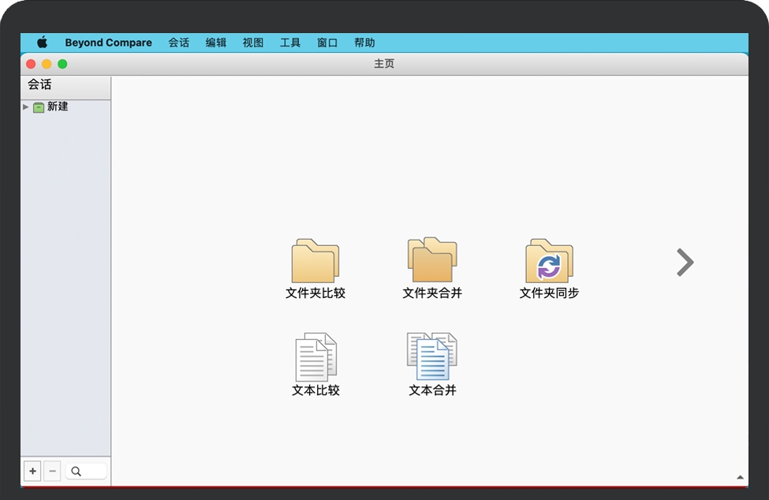Click the small triangle at bottom-right corner
Screen dimensions: 769x500
pos(740,477)
